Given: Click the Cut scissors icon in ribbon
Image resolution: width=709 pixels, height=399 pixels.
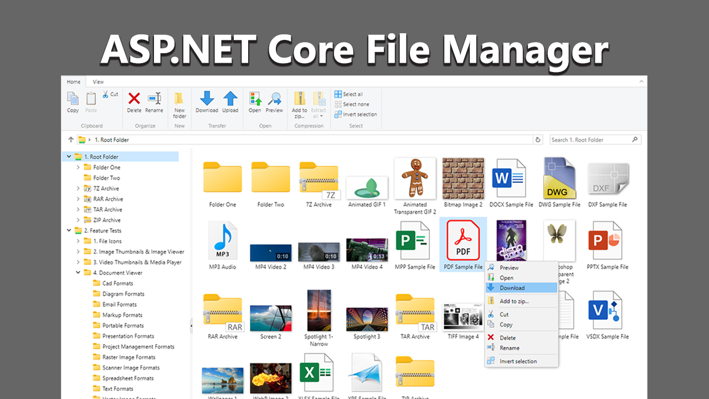Looking at the screenshot, I should pyautogui.click(x=106, y=95).
